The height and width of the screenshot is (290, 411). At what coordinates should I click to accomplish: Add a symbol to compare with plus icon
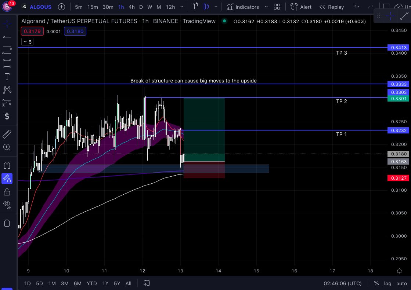tap(61, 7)
